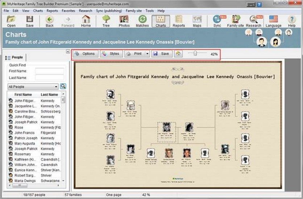Collapse the People side panel arrow

pyautogui.click(x=68, y=51)
